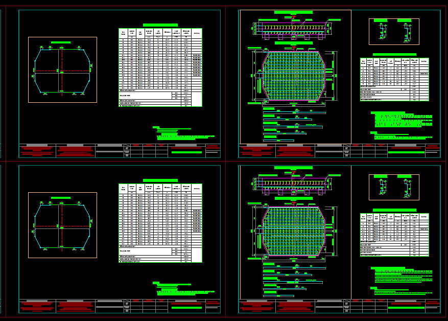Pick the red dashed vertical centerline in the bottom-left octagon

pos(62,227)
